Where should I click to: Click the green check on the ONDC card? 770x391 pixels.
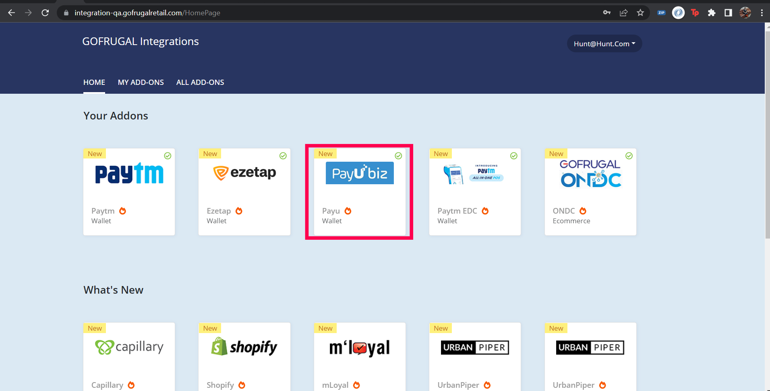click(x=629, y=156)
